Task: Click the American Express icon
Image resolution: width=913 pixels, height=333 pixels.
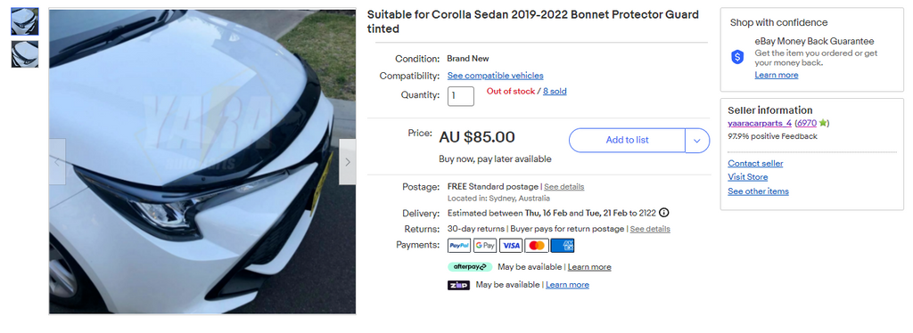Action: (x=563, y=246)
